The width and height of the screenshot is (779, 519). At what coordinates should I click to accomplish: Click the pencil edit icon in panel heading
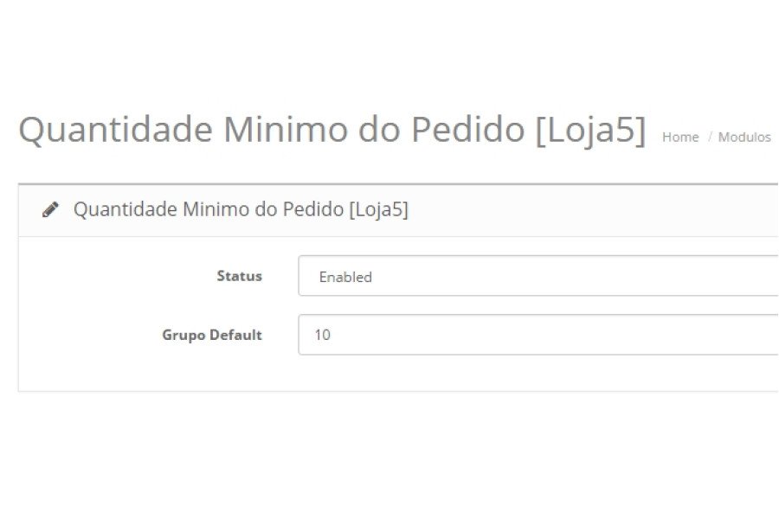[x=50, y=209]
